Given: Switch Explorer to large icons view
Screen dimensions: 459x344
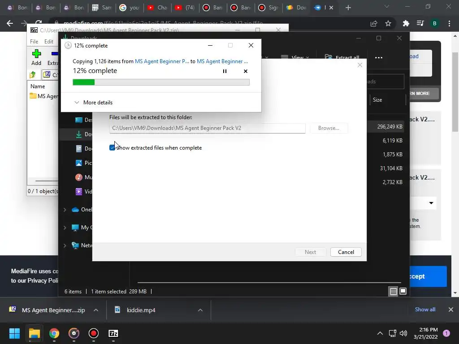Looking at the screenshot, I should (x=403, y=291).
